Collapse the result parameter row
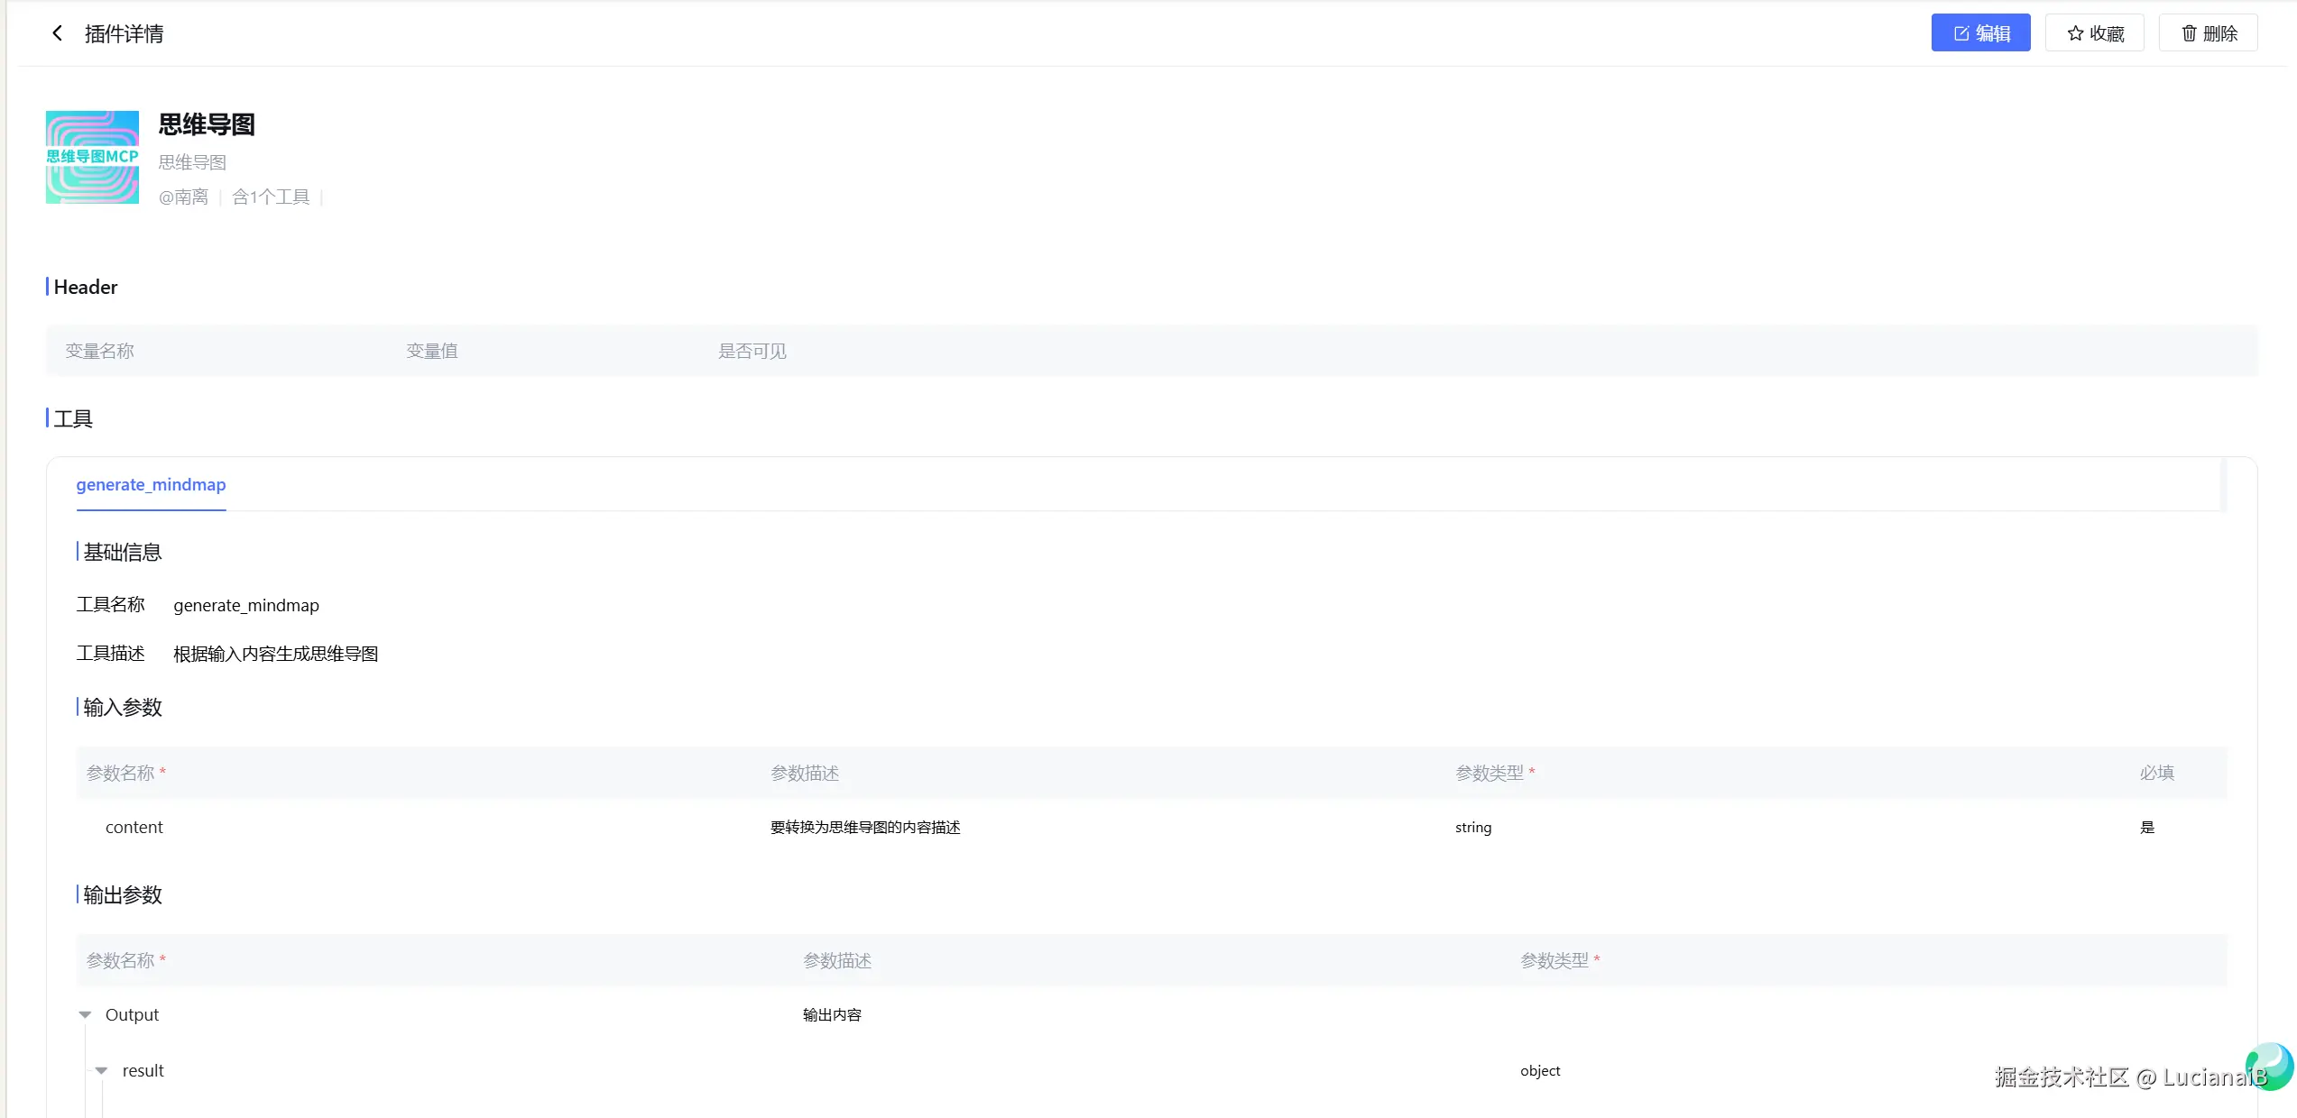 click(101, 1071)
